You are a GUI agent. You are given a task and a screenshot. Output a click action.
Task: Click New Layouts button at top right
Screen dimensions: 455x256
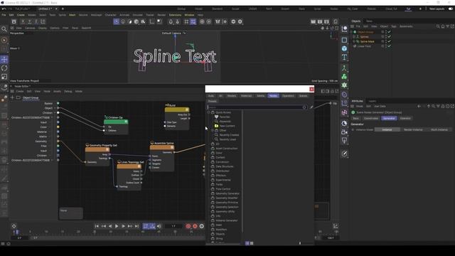pyautogui.click(x=437, y=9)
